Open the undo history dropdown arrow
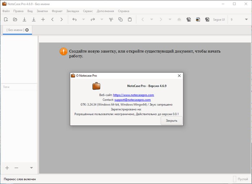252x184 pixels. tap(84, 19)
